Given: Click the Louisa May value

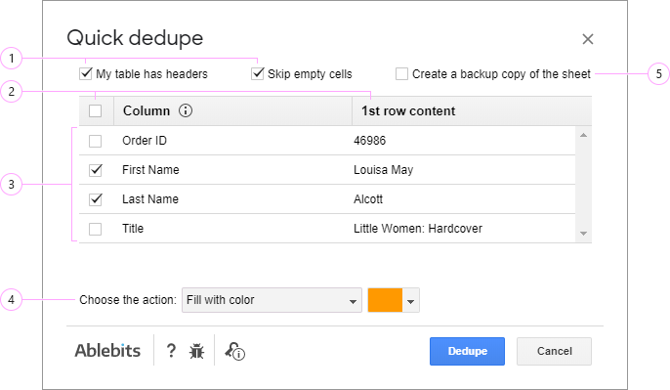Looking at the screenshot, I should coord(383,170).
